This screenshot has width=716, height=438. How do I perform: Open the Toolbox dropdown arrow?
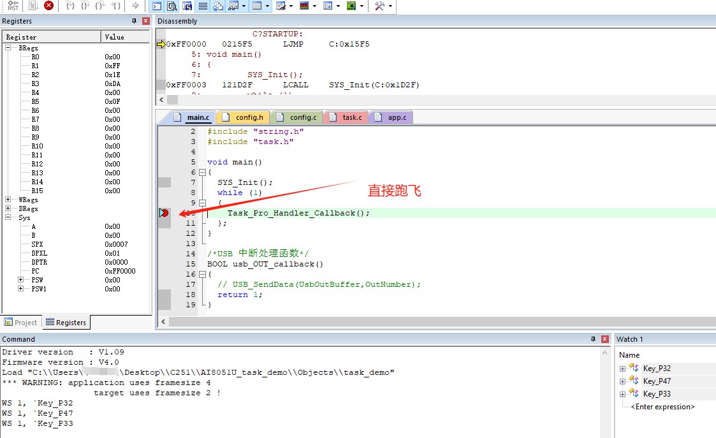[x=390, y=6]
